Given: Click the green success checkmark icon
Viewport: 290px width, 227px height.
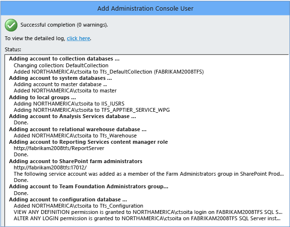Looking at the screenshot, I should pos(11,25).
